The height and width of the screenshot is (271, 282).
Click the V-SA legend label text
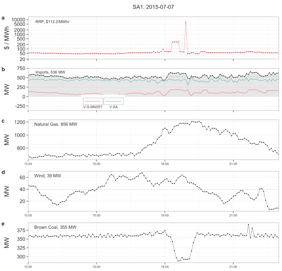pos(114,107)
